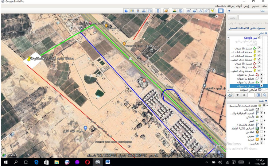This screenshot has height=166, width=268.
Task: Click the Places panel split-view button
Action: point(258,95)
